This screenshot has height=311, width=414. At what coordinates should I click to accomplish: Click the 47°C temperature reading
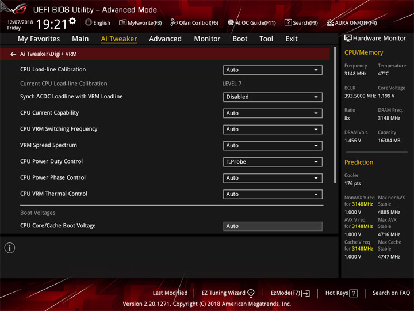383,74
